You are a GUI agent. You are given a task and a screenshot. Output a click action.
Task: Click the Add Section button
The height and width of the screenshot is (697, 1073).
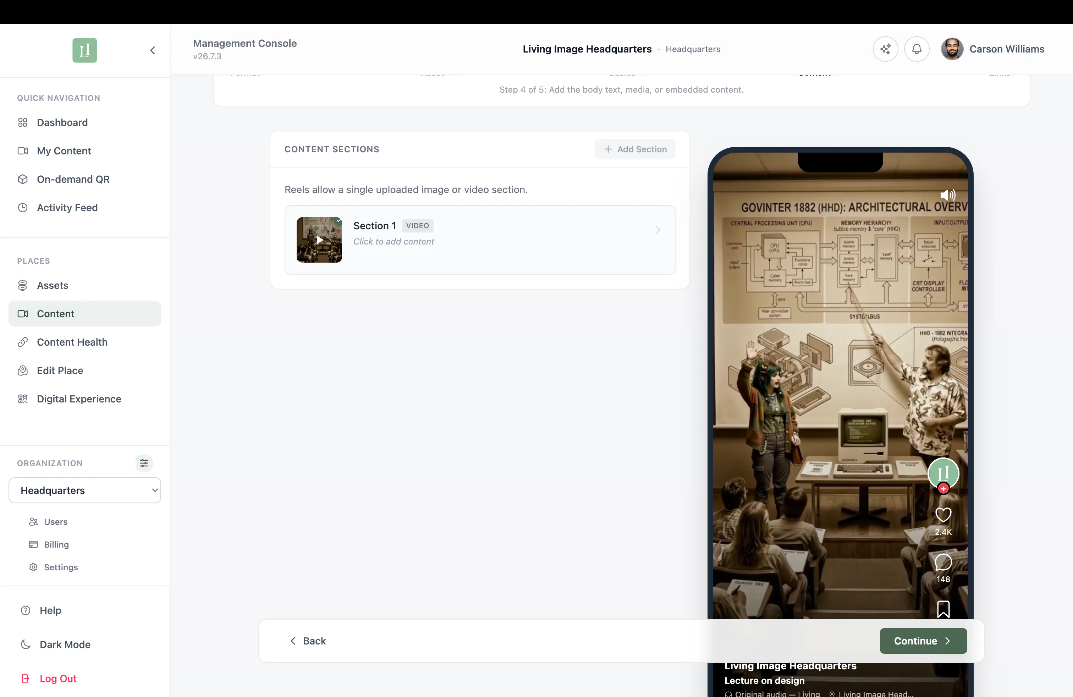click(x=635, y=149)
